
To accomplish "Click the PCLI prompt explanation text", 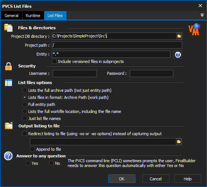I will click(x=131, y=163).
